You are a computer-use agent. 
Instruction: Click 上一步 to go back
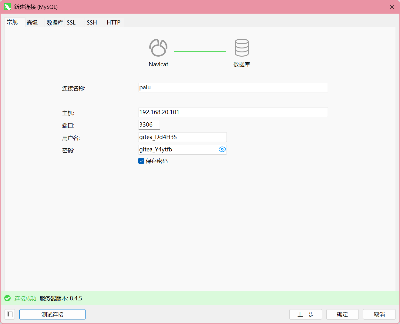305,314
